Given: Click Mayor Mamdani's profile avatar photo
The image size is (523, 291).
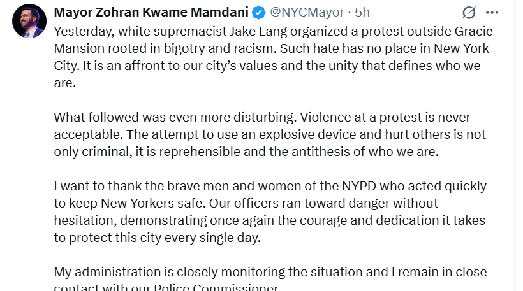Looking at the screenshot, I should click(29, 20).
